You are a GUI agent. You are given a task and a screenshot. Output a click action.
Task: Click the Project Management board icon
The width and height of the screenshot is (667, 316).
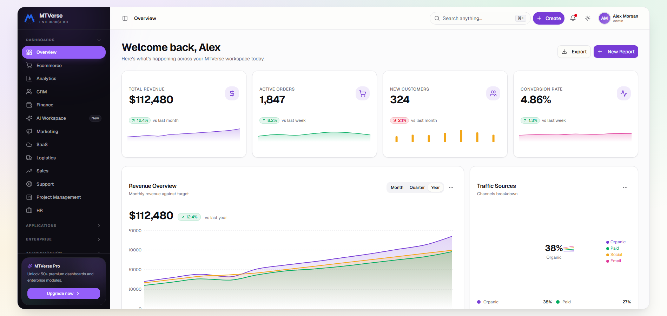[x=29, y=197]
